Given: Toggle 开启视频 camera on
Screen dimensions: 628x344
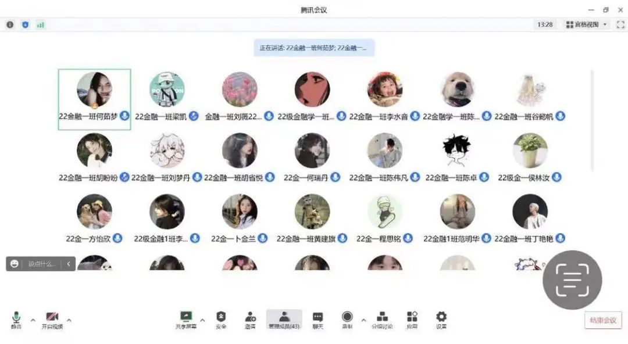Looking at the screenshot, I should (x=52, y=320).
